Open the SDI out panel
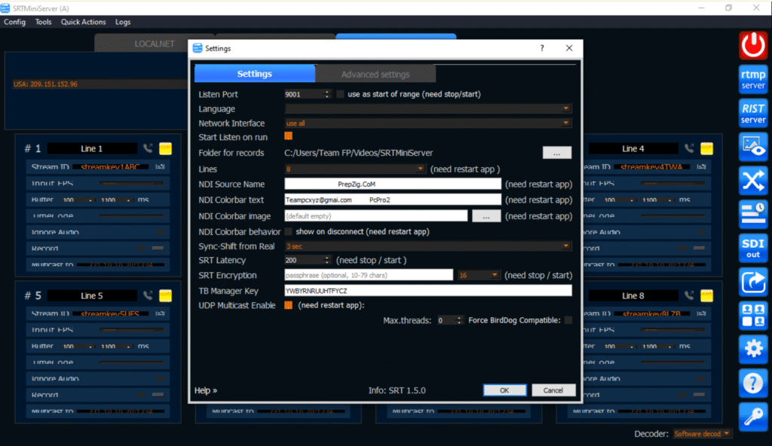Screen dimensions: 772x446 click(x=753, y=249)
